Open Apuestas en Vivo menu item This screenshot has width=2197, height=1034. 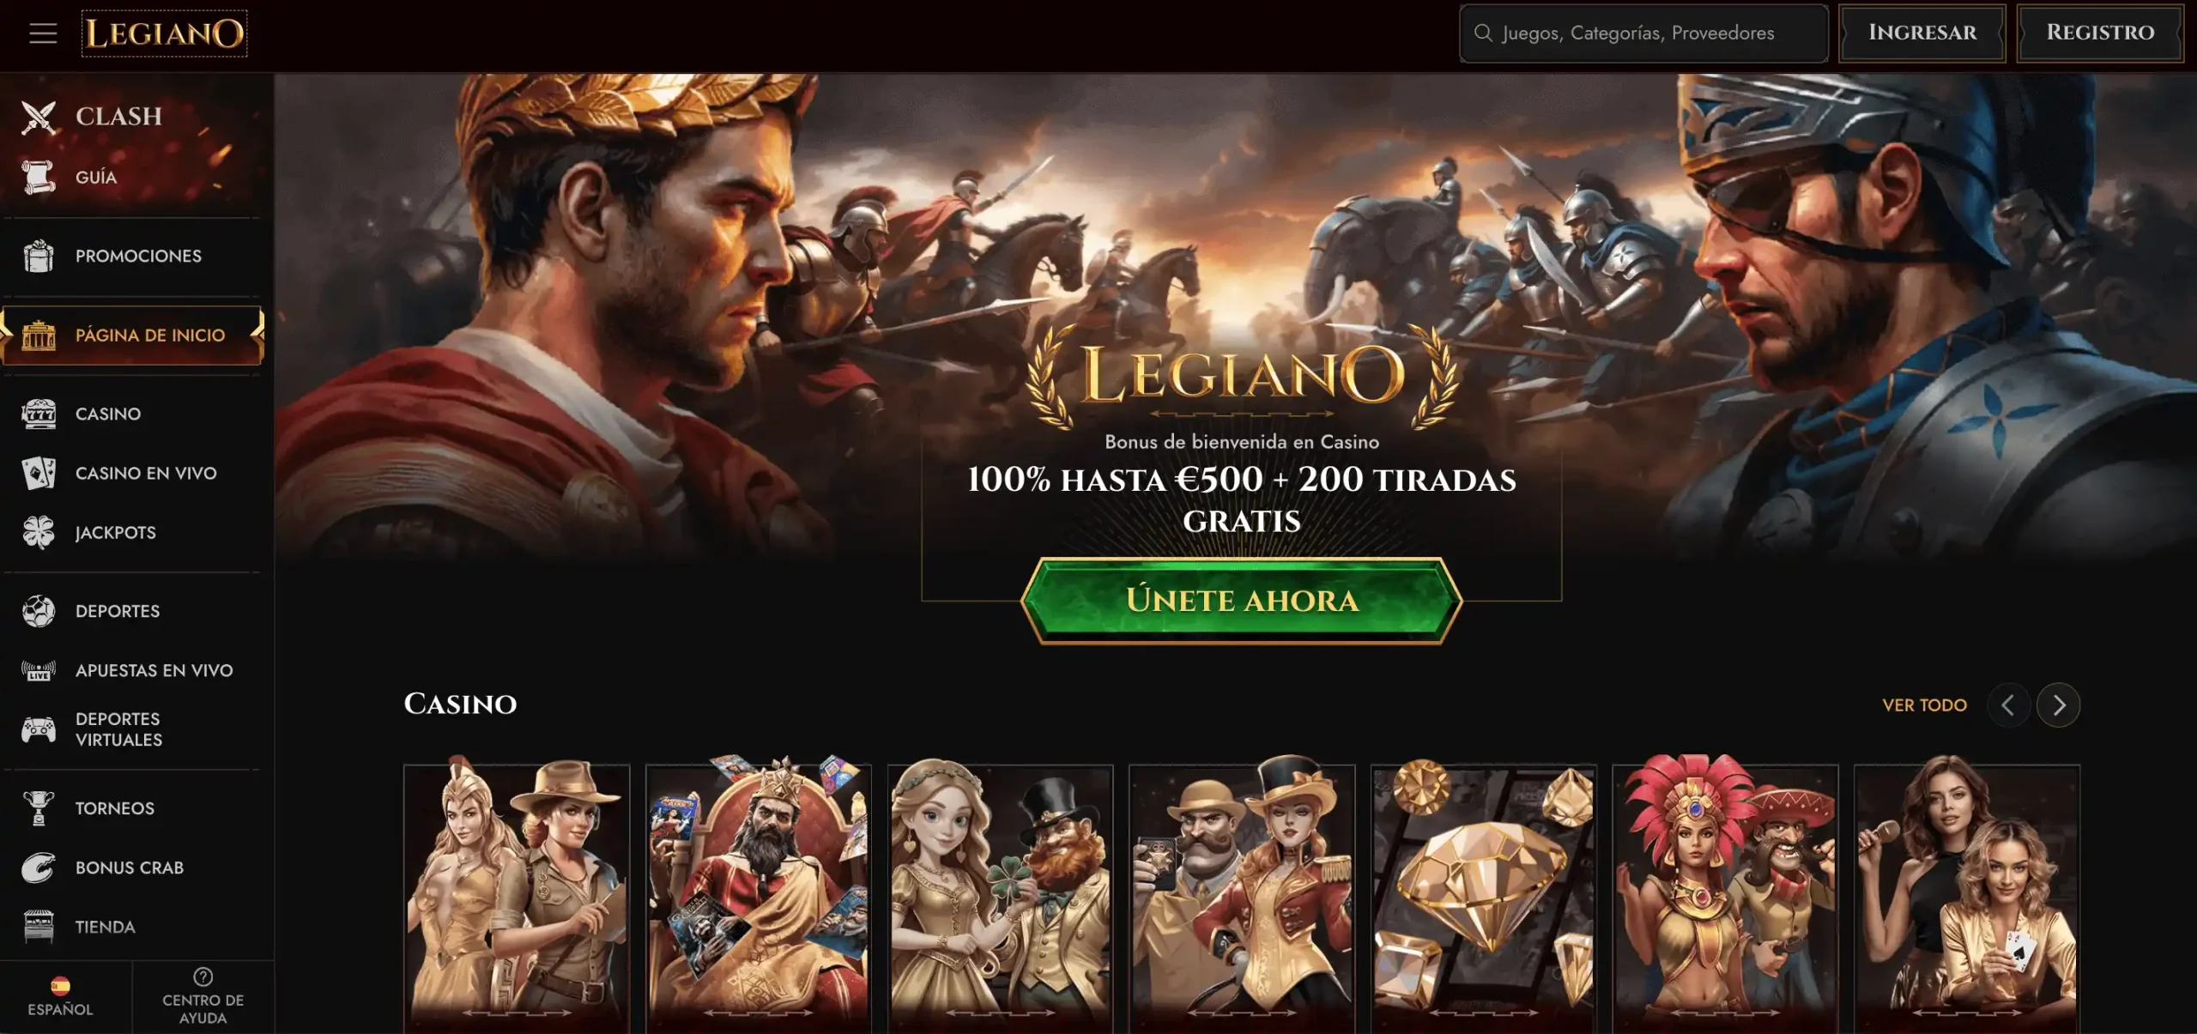point(132,670)
